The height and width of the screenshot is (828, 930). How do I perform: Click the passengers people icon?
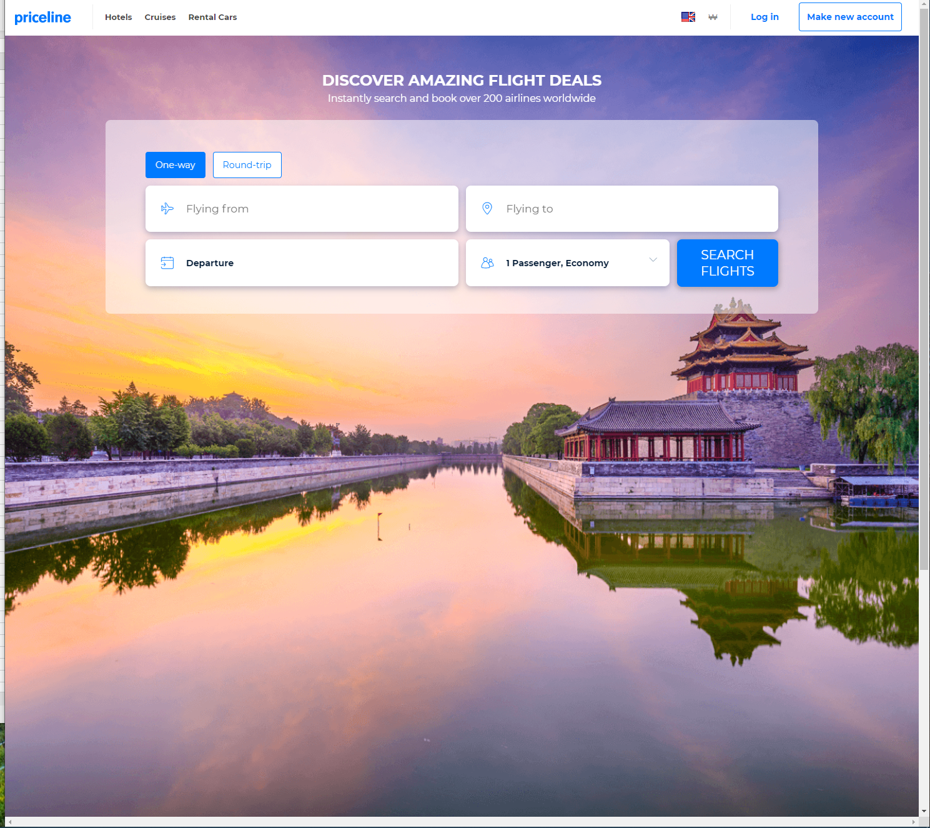[x=487, y=263]
